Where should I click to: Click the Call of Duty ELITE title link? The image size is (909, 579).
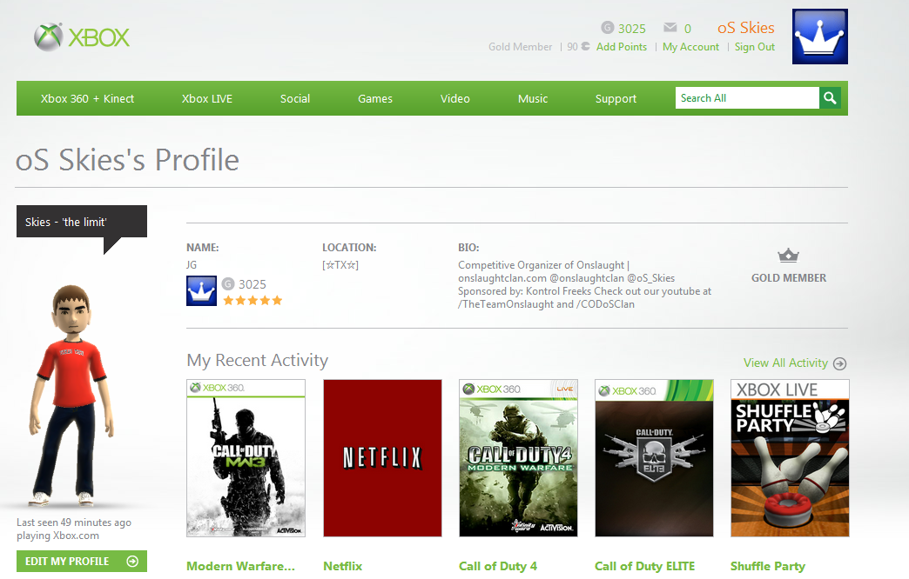pos(644,566)
